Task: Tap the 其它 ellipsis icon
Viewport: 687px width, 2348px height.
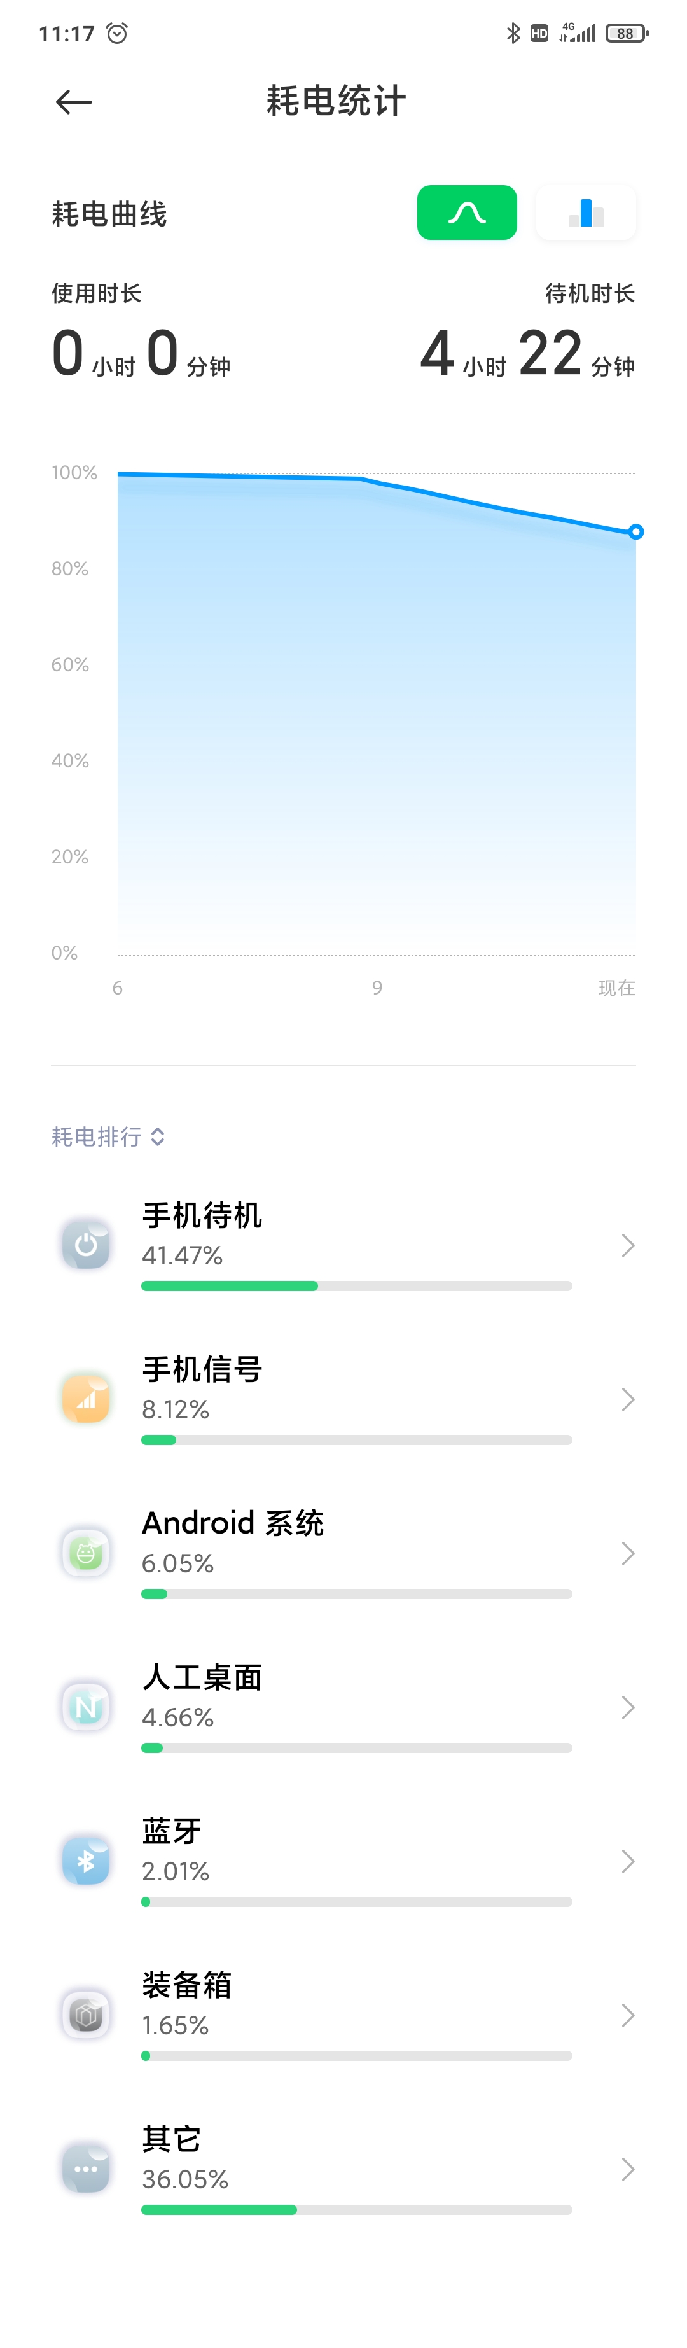Action: click(x=86, y=2169)
